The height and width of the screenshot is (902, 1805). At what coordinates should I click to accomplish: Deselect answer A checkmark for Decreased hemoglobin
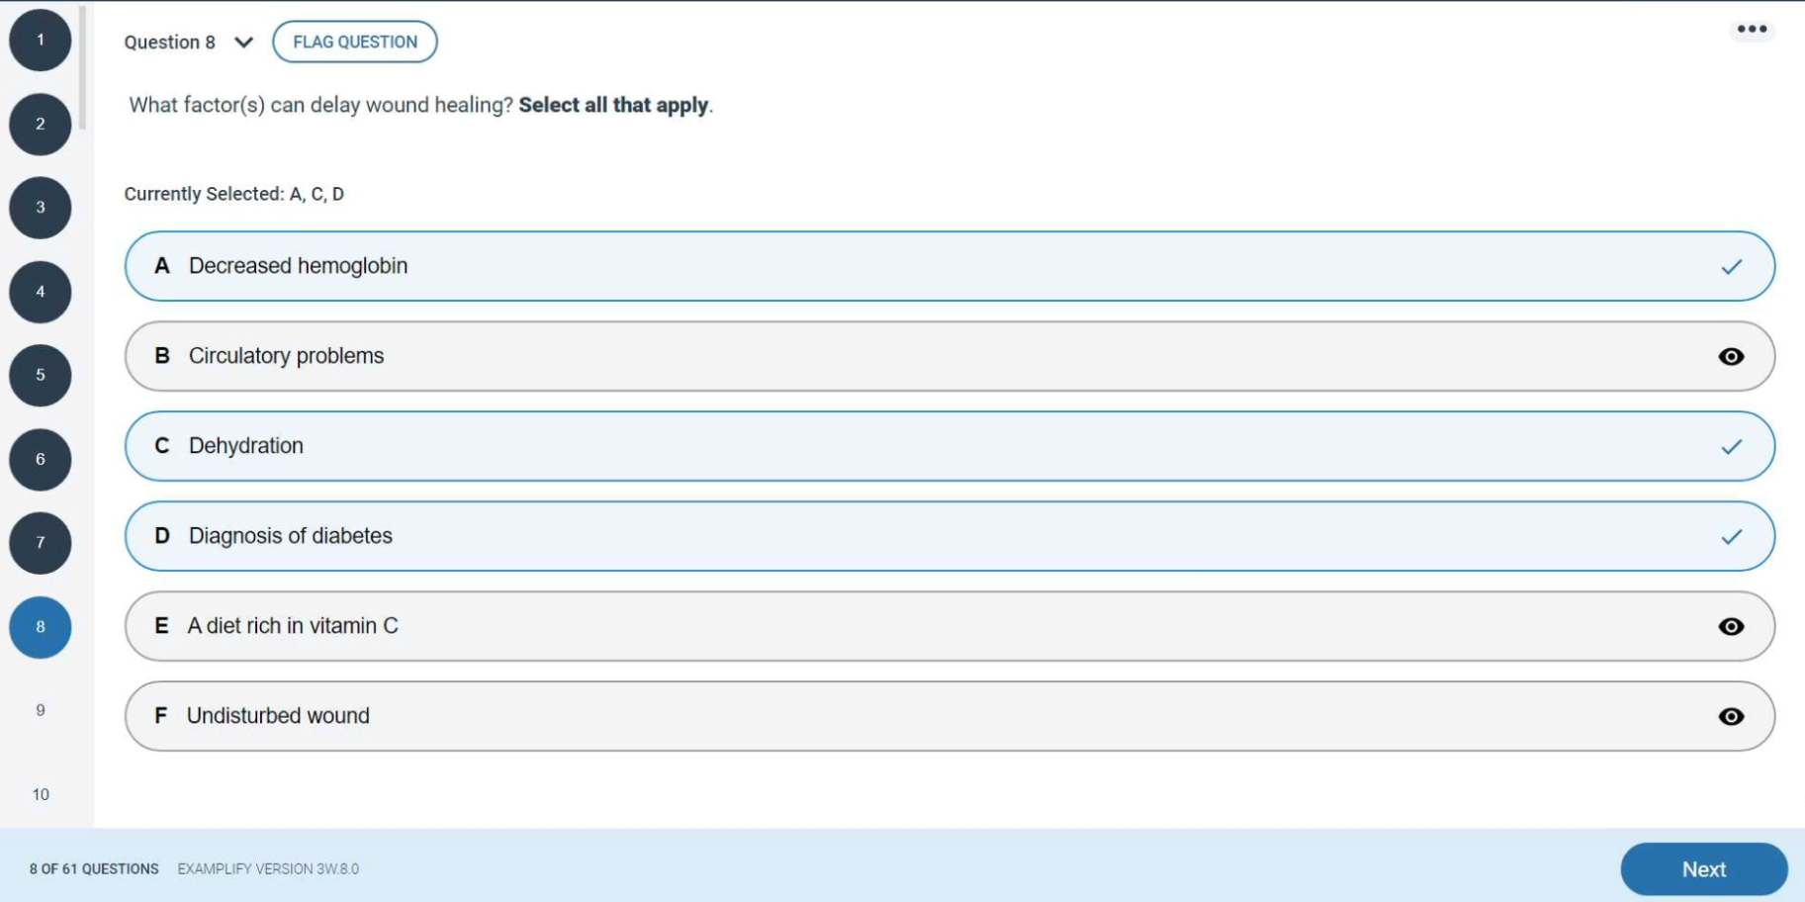click(1731, 267)
